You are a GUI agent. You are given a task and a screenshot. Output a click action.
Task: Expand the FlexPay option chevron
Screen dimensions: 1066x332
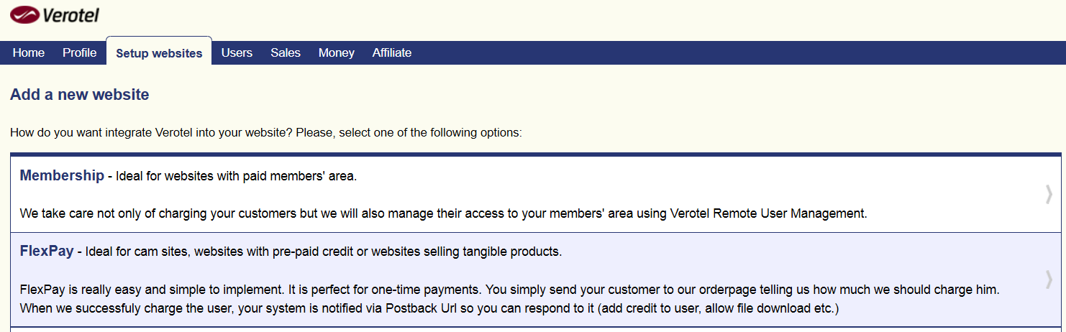(1049, 279)
